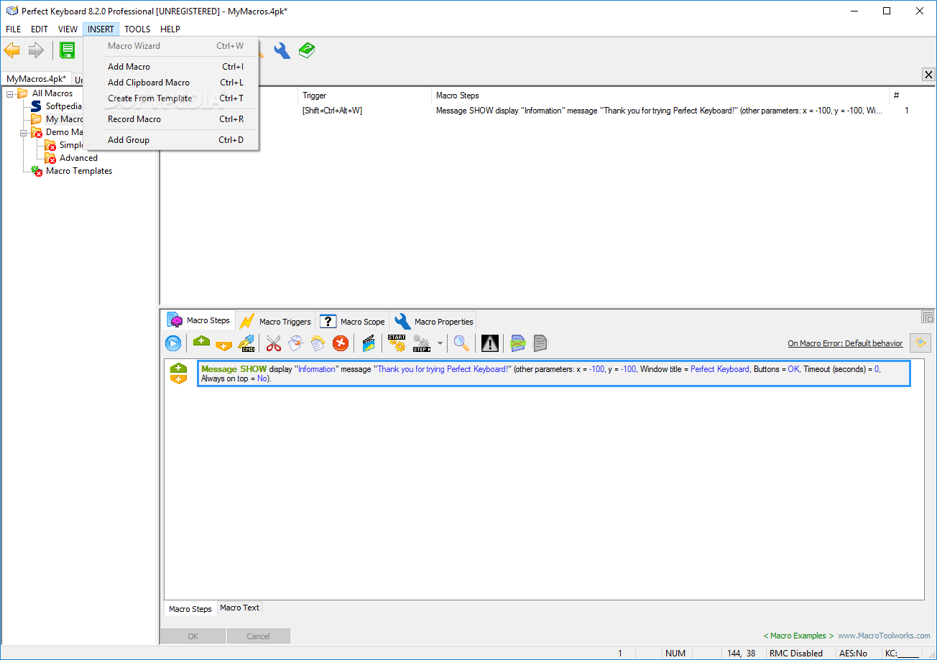The image size is (937, 660).
Task: Click the CMD edit command icon
Action: coord(246,343)
